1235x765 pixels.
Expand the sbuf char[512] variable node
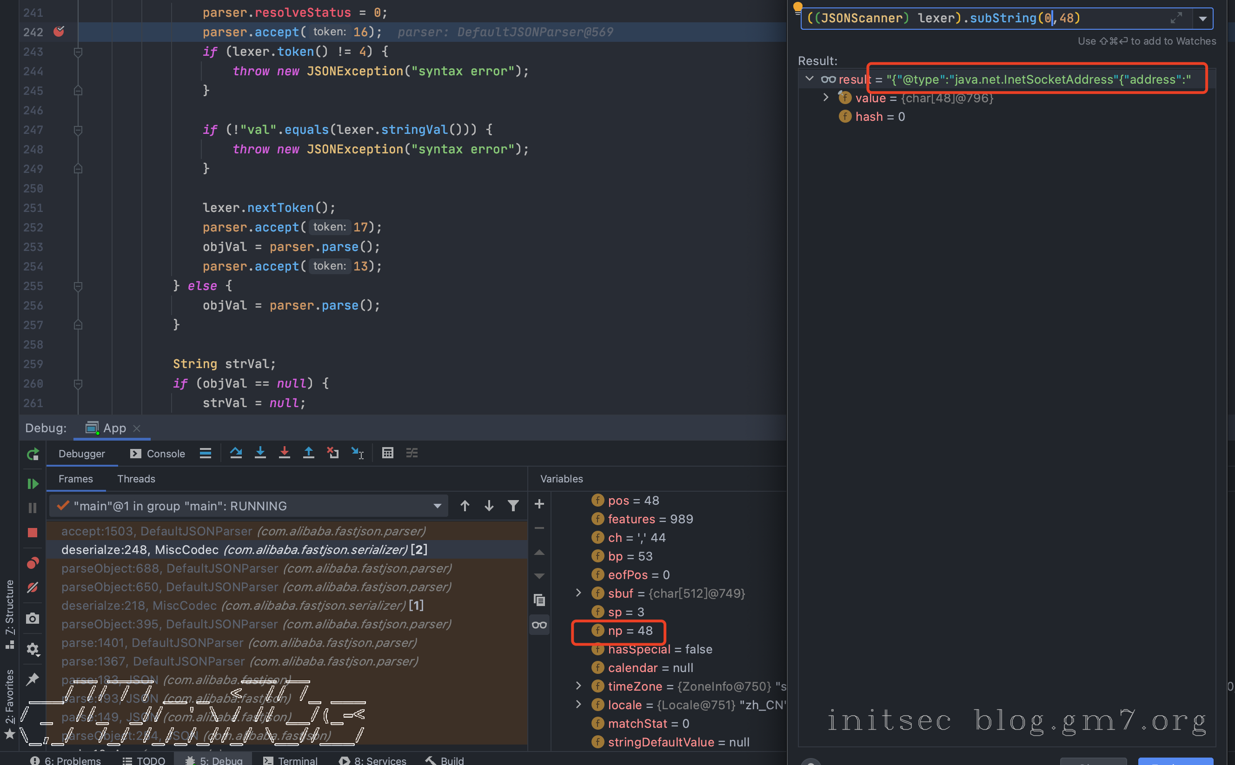click(x=578, y=593)
